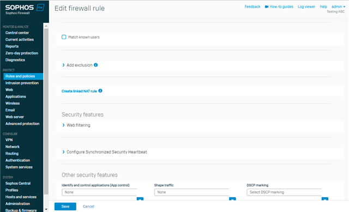Enable the Match known users checkbox
The width and height of the screenshot is (349, 212).
click(64, 37)
